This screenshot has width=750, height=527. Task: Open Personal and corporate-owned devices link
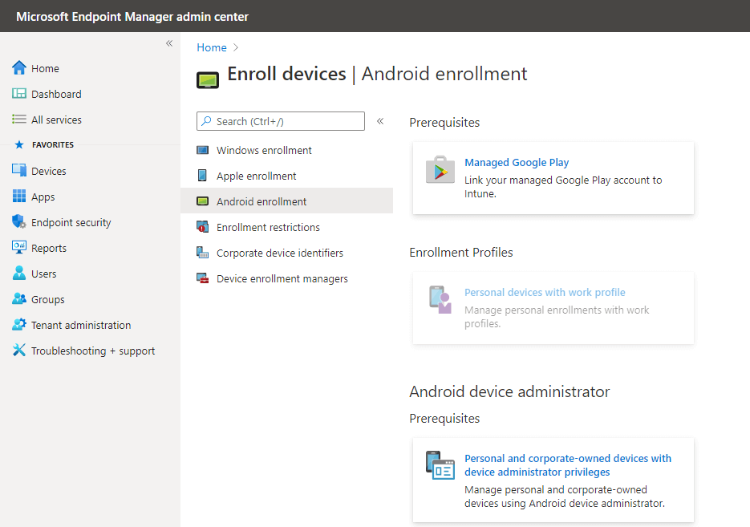coord(568,464)
